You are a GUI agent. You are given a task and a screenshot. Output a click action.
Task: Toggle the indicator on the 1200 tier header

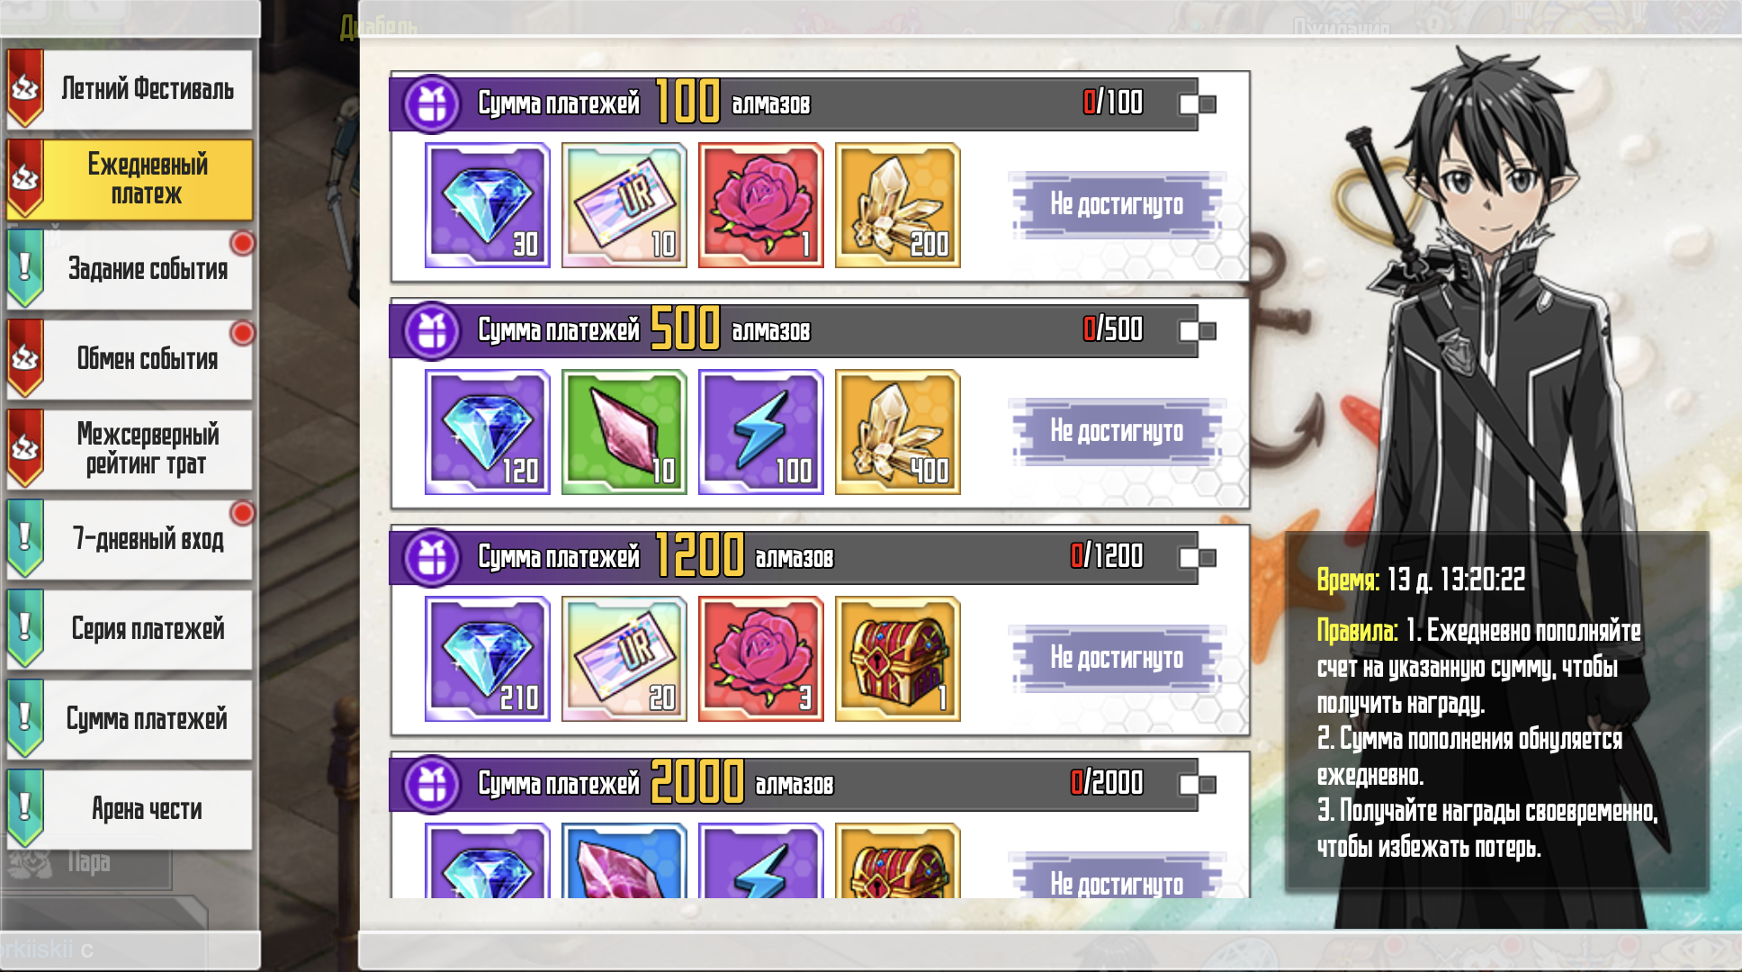(x=1198, y=558)
